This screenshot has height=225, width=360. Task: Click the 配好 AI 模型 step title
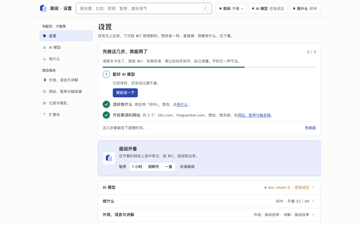click(124, 74)
